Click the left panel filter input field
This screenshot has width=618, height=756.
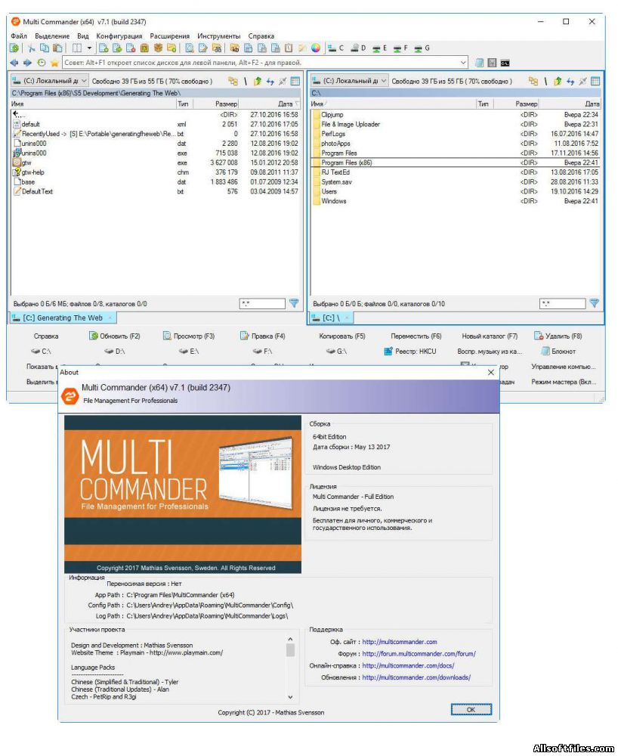pyautogui.click(x=262, y=303)
